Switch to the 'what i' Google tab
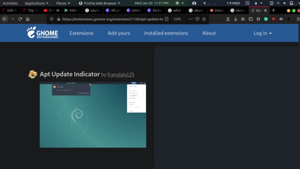This screenshot has width=300, height=169. point(176,10)
